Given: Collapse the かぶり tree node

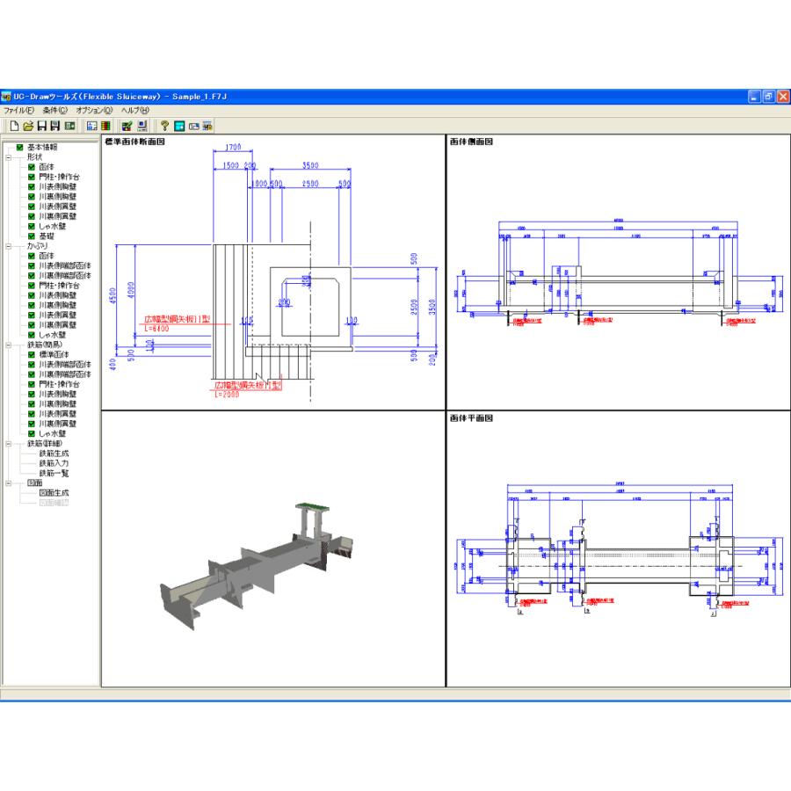Looking at the screenshot, I should click(x=8, y=246).
